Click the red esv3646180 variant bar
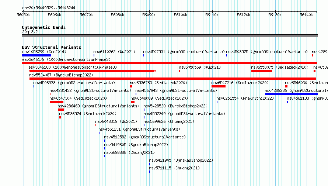The width and height of the screenshot is (328, 186). pos(93,71)
